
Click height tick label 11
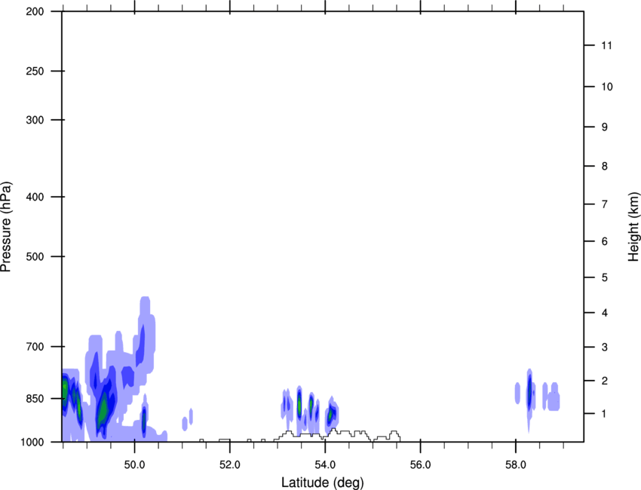point(606,45)
